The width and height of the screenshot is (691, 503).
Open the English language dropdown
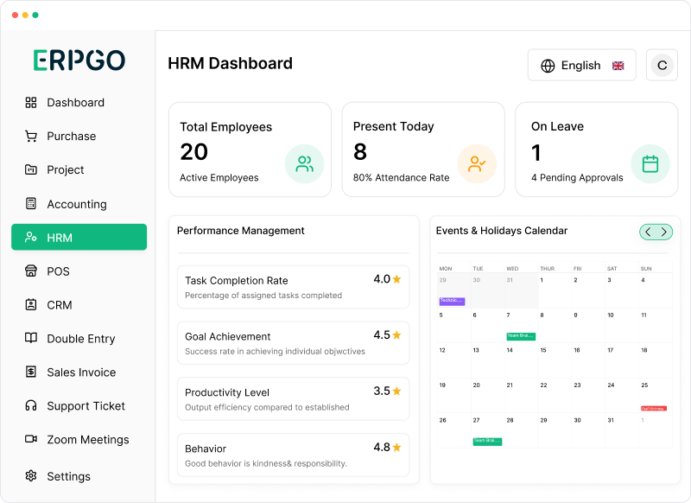point(581,65)
